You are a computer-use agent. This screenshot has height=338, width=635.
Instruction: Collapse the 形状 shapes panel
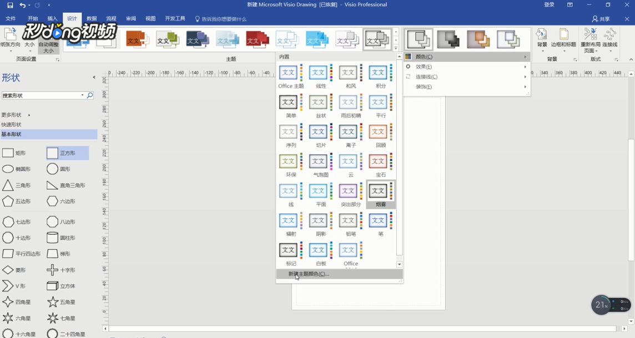click(x=94, y=77)
